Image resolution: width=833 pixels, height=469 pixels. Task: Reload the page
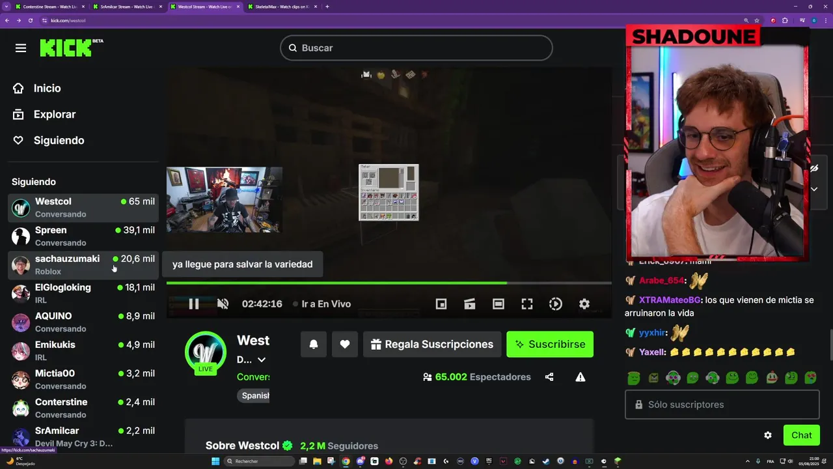click(x=30, y=20)
